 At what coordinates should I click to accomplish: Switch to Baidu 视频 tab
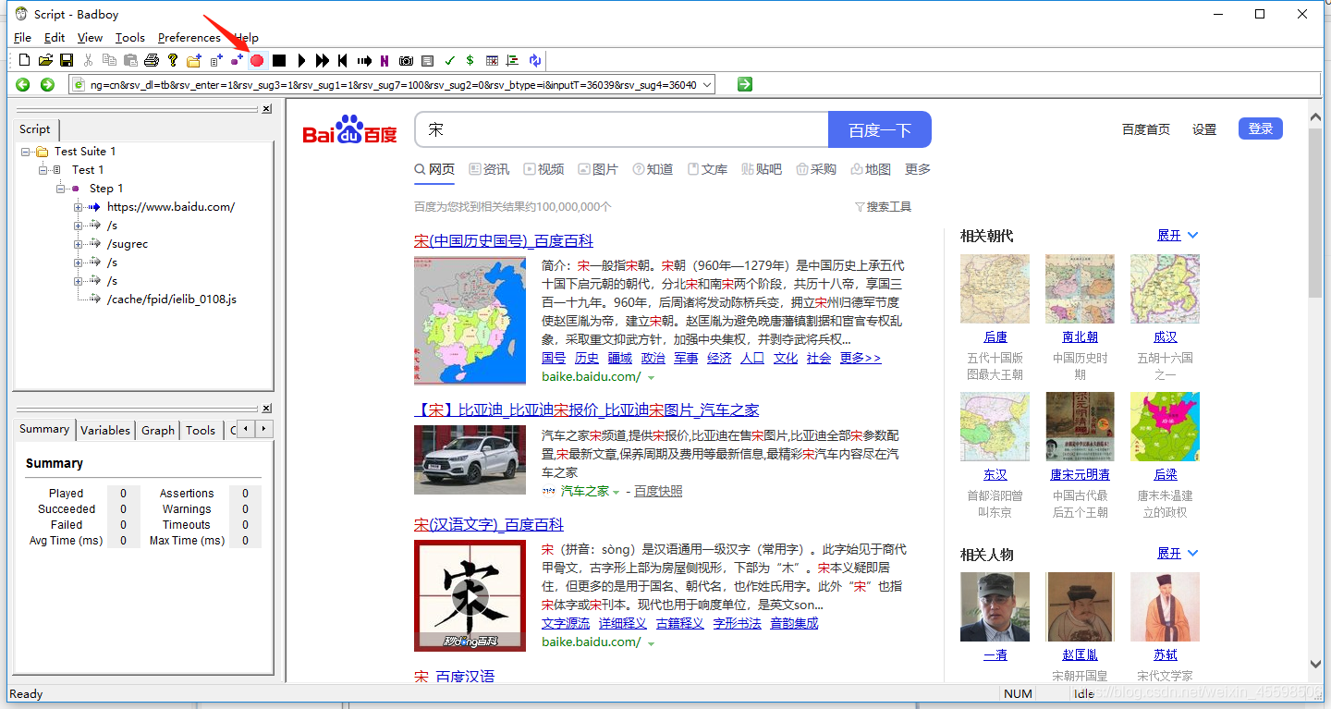(x=543, y=169)
